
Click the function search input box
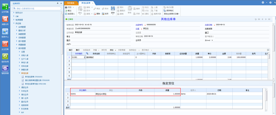pyautogui.click(x=37, y=8)
